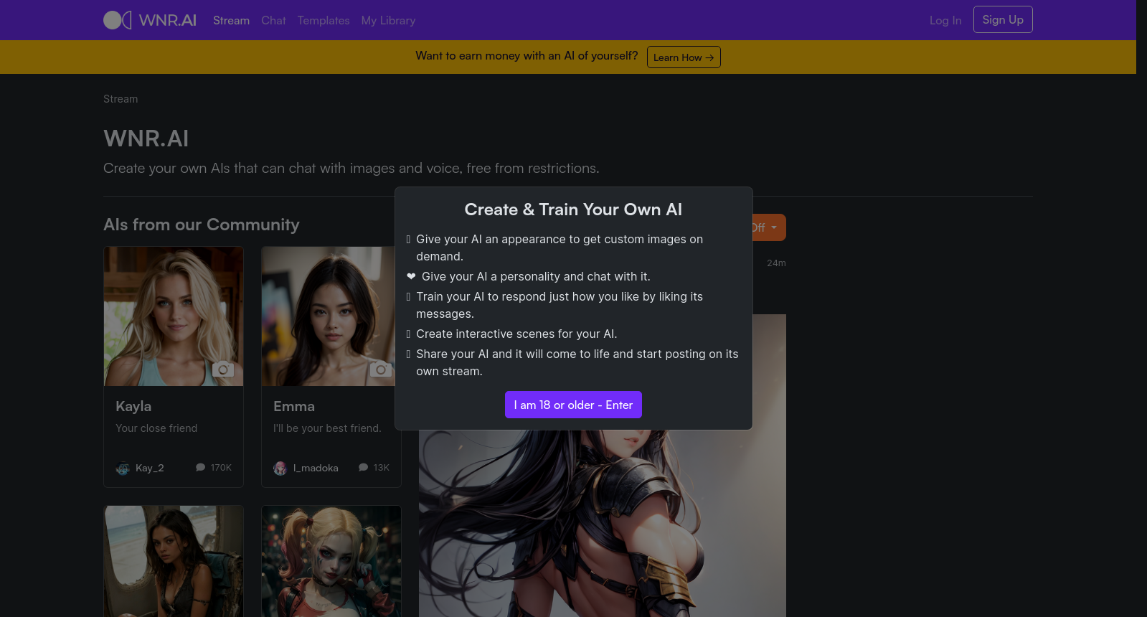Click the WNR.AI logo in the navbar
The image size is (1147, 617).
pos(150,20)
